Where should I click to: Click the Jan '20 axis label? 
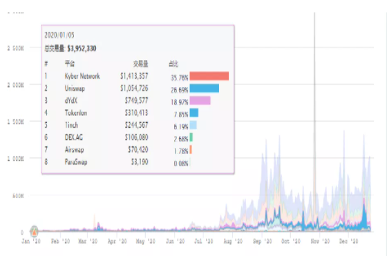coord(31,242)
